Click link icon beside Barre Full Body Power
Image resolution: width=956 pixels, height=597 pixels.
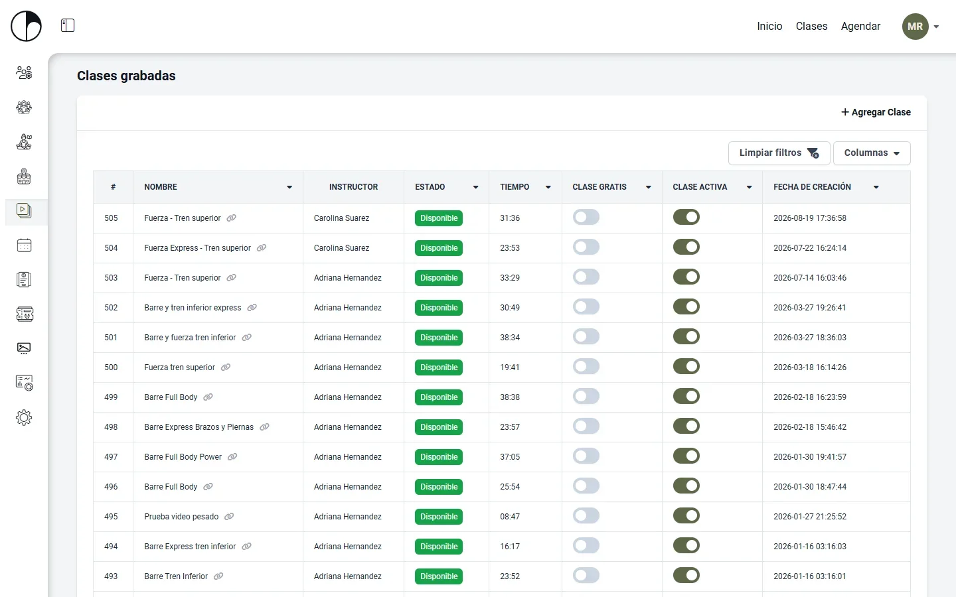(232, 457)
